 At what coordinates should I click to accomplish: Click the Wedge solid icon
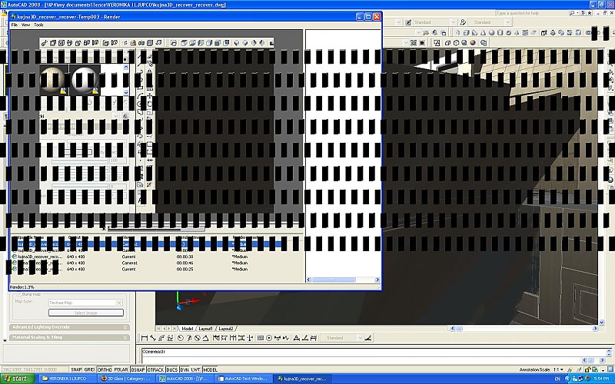pyautogui.click(x=474, y=32)
